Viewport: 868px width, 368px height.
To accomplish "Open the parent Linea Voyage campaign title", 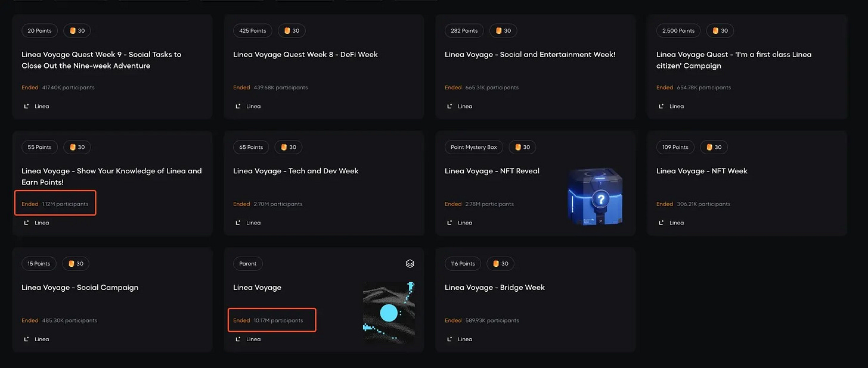I will [x=257, y=287].
